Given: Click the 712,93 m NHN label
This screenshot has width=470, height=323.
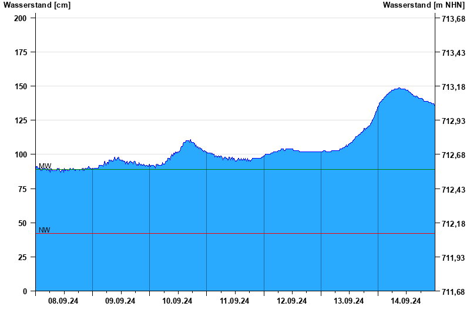Looking at the screenshot, I should click(454, 121).
